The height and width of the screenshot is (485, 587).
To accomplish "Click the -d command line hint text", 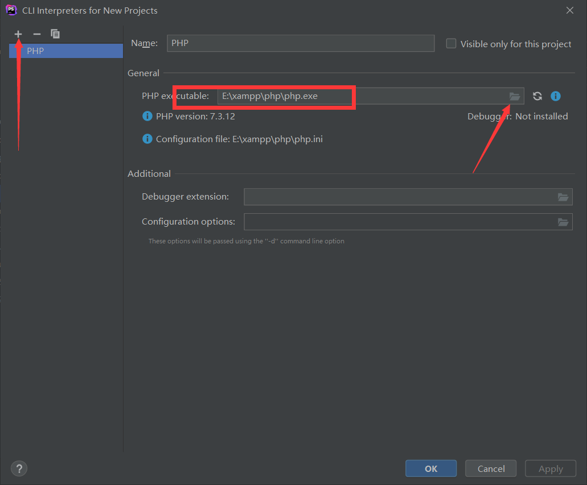I will pyautogui.click(x=247, y=241).
